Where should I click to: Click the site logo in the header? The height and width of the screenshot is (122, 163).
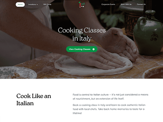coord(82,5)
